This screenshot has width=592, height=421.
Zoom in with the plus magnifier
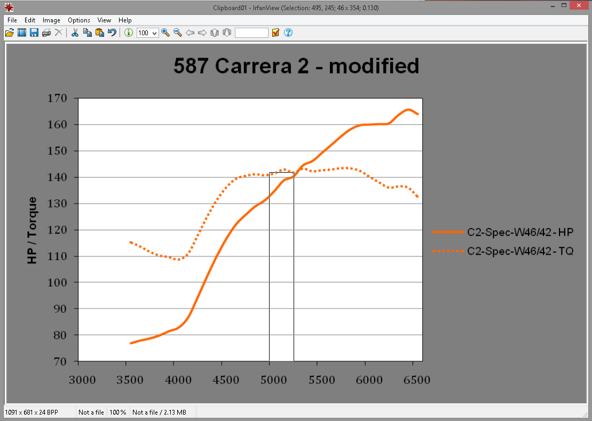(x=165, y=33)
